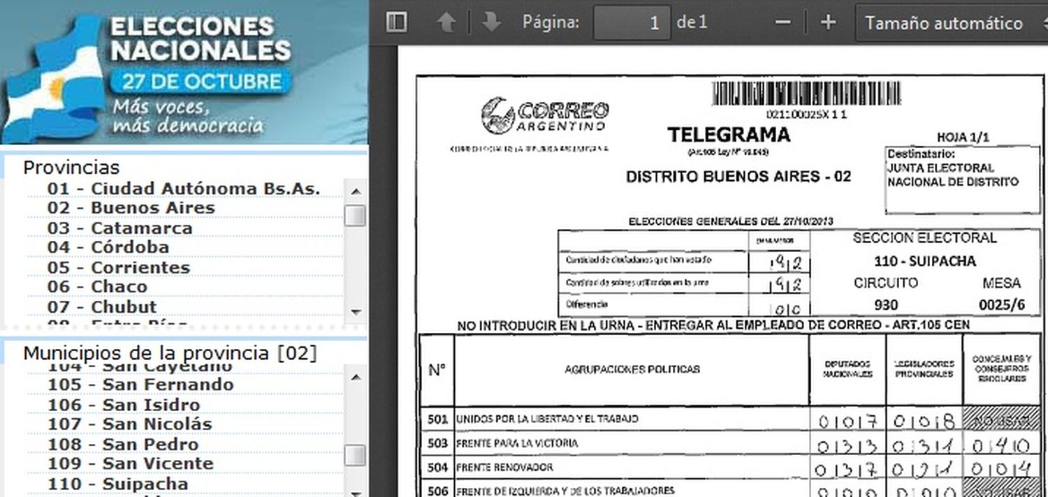Zoom in with the plus button
The image size is (1048, 497).
pyautogui.click(x=828, y=22)
